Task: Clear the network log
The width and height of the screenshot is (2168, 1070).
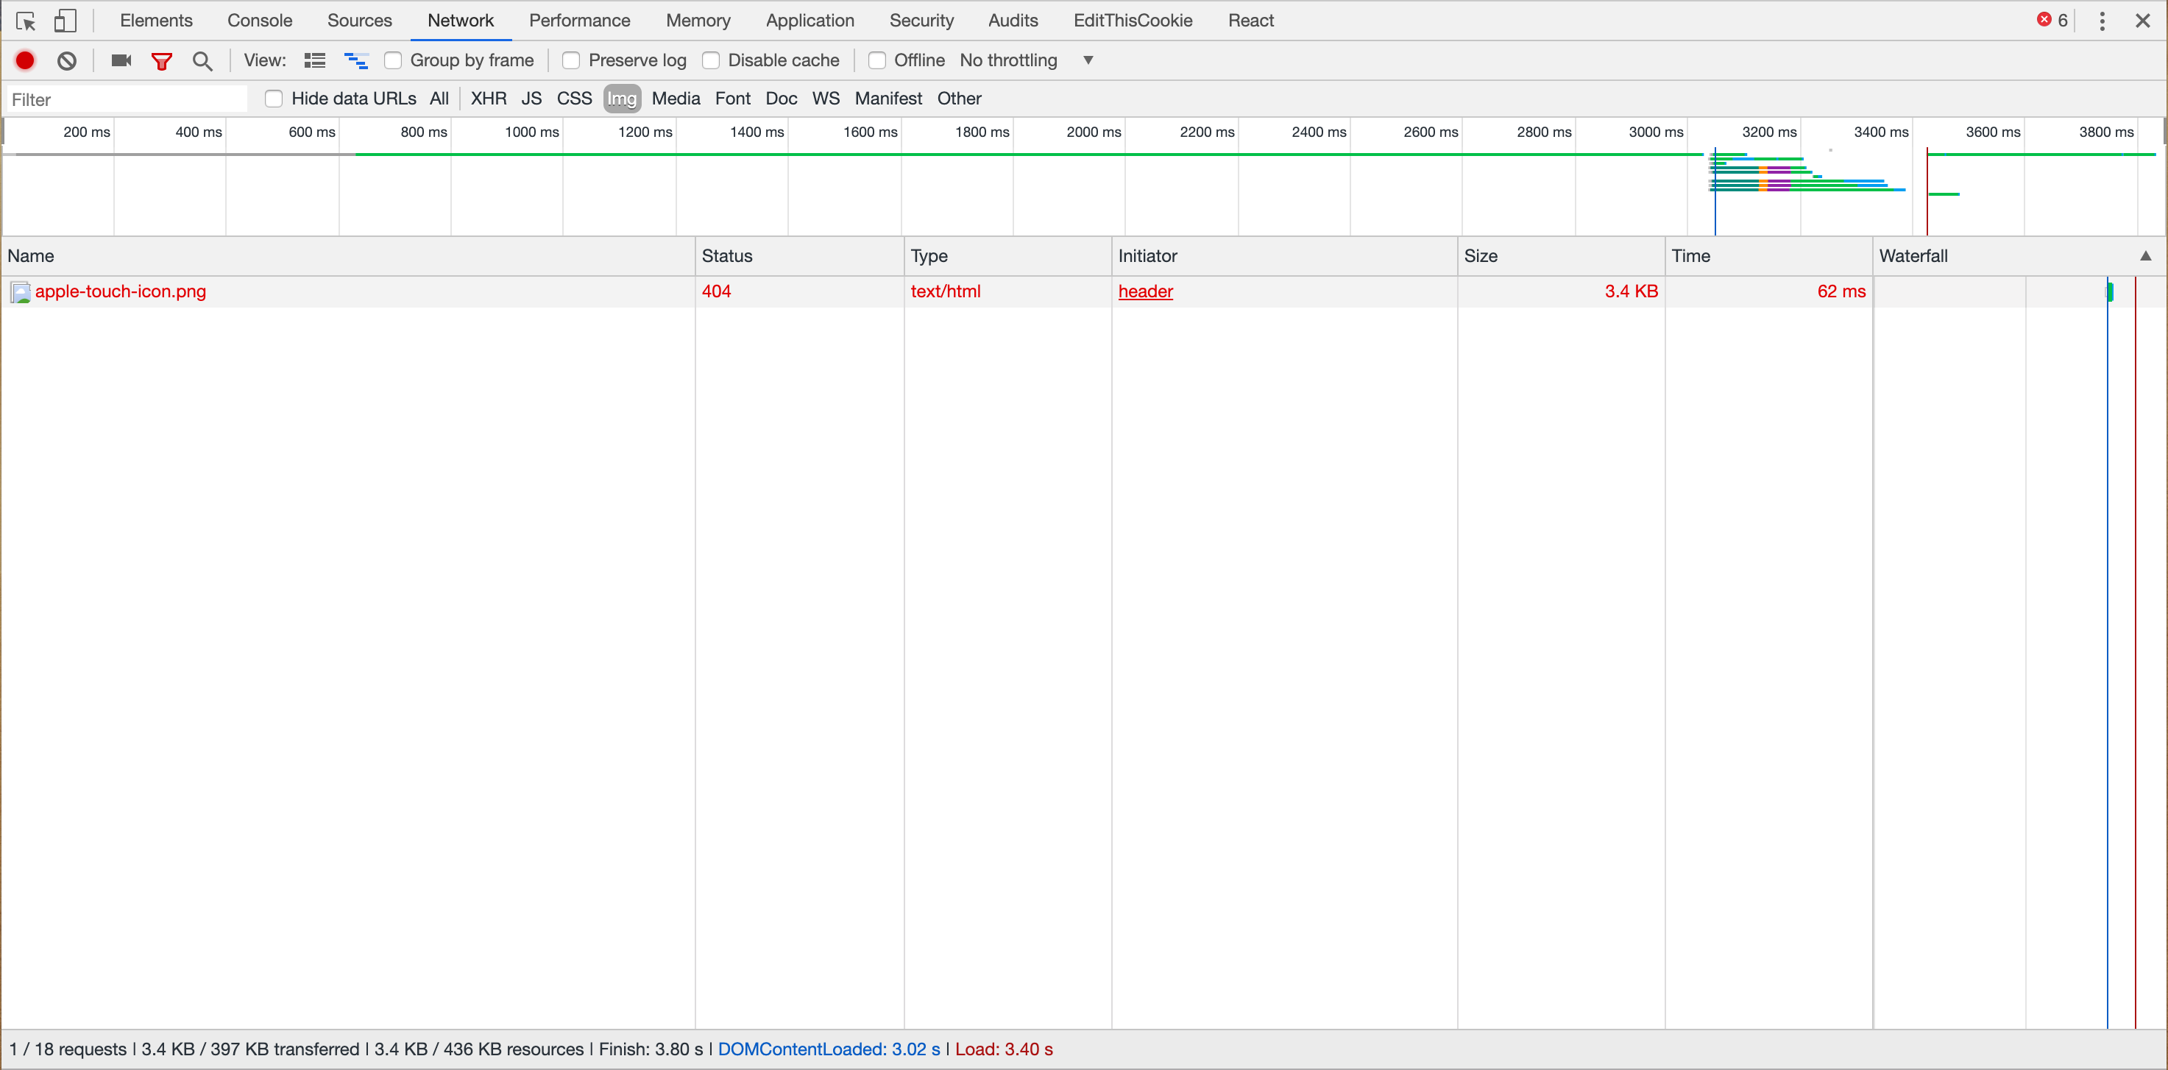Action: (x=67, y=60)
